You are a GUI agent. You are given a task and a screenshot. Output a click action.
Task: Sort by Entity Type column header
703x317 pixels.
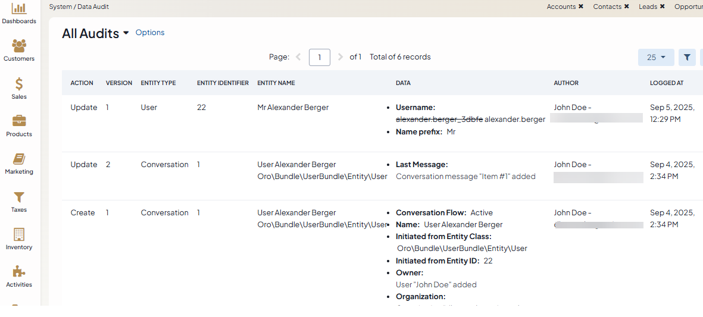click(x=158, y=83)
